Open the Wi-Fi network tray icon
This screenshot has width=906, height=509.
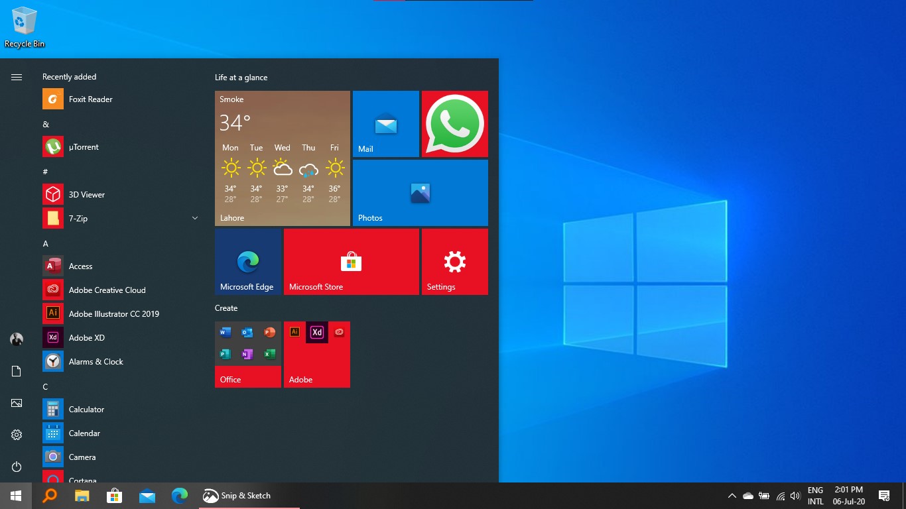point(780,496)
